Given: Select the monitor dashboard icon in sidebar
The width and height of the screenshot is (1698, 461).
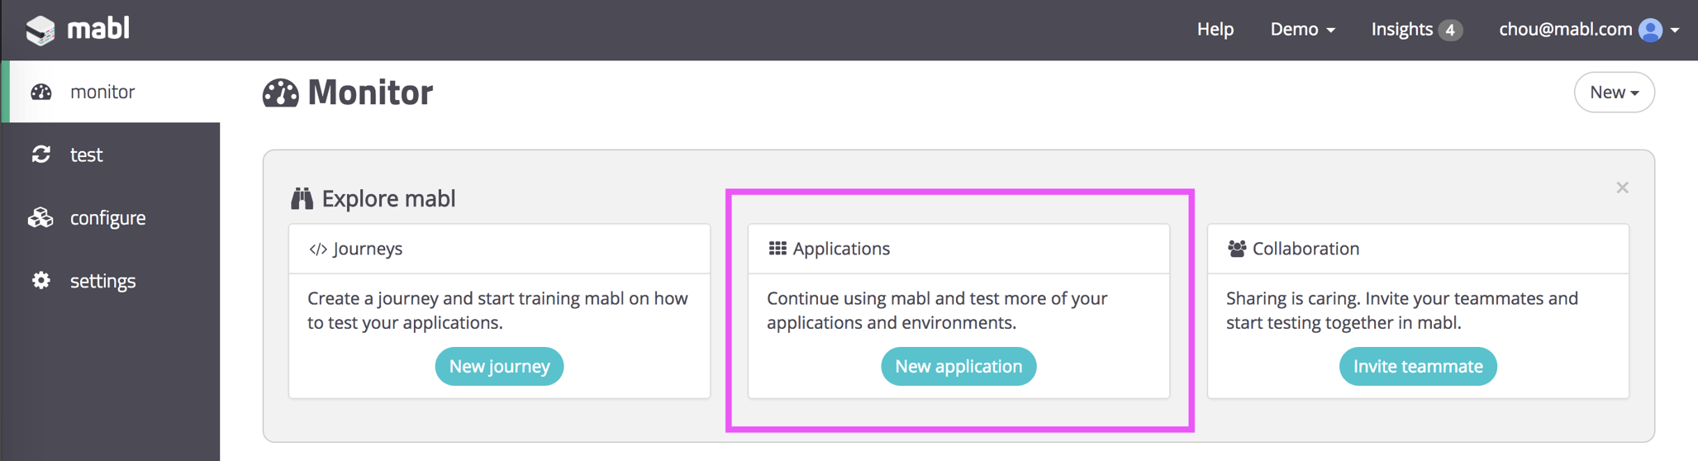Looking at the screenshot, I should coord(41,92).
